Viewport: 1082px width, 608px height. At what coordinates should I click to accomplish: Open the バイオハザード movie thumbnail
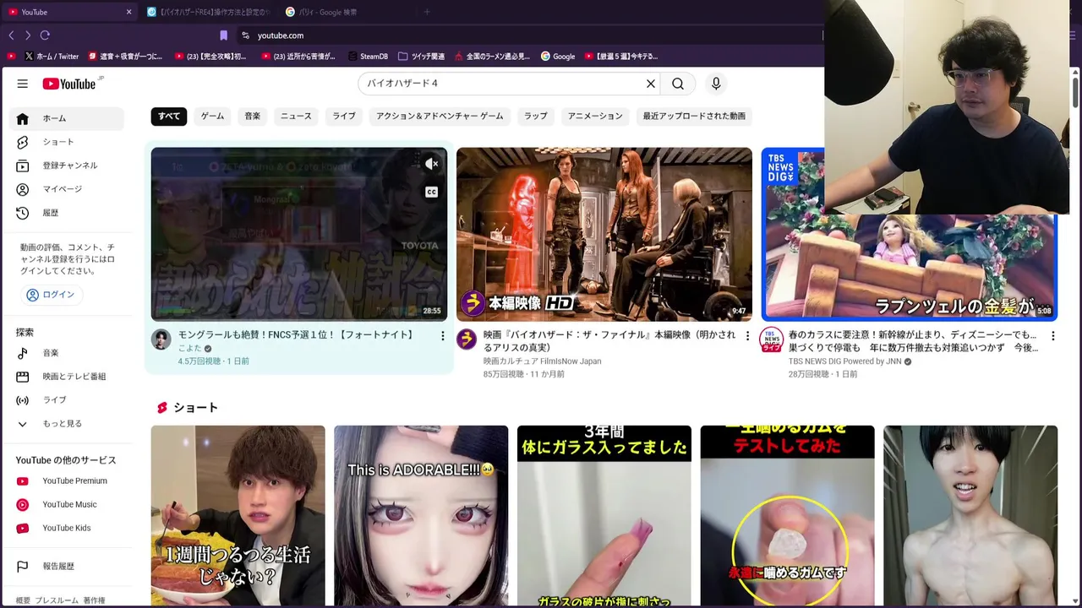point(604,234)
